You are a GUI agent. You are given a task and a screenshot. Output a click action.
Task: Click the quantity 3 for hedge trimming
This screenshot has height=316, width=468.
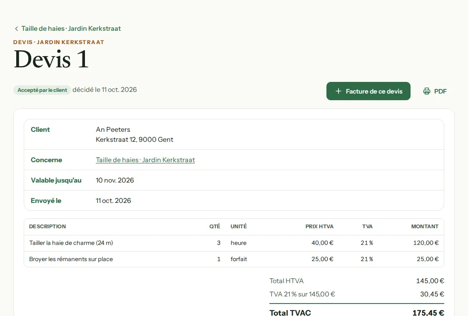(219, 243)
